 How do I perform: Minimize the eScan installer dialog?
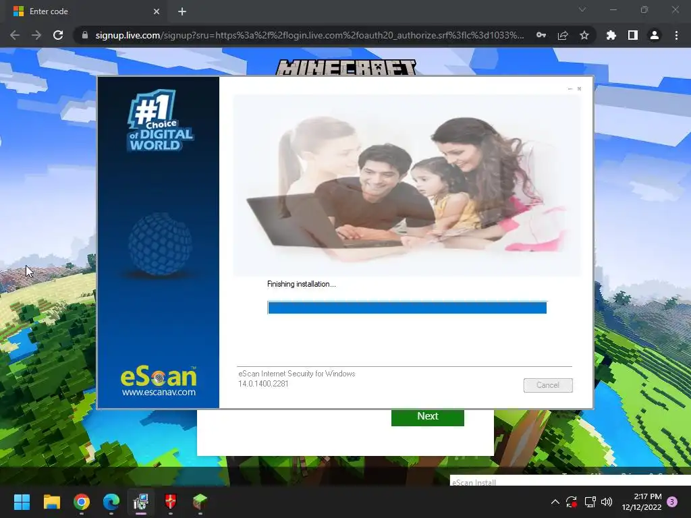[x=570, y=89]
